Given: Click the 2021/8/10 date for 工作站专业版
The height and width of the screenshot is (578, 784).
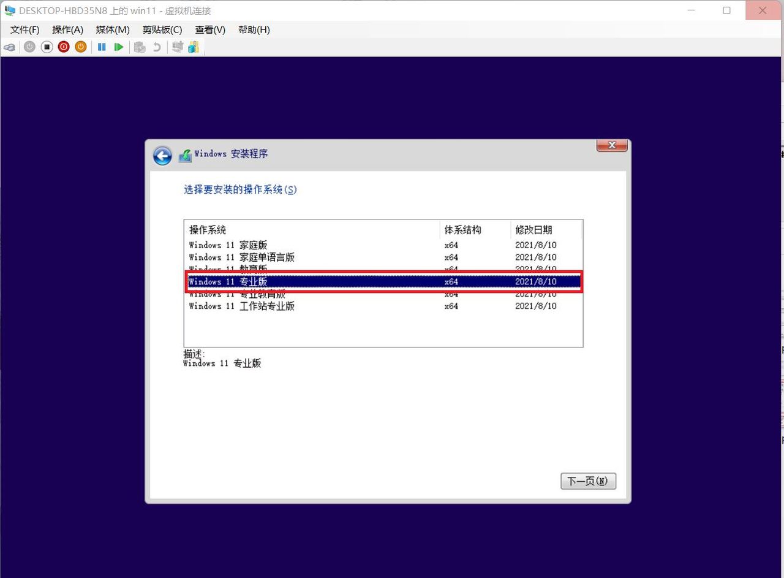Looking at the screenshot, I should 536,306.
